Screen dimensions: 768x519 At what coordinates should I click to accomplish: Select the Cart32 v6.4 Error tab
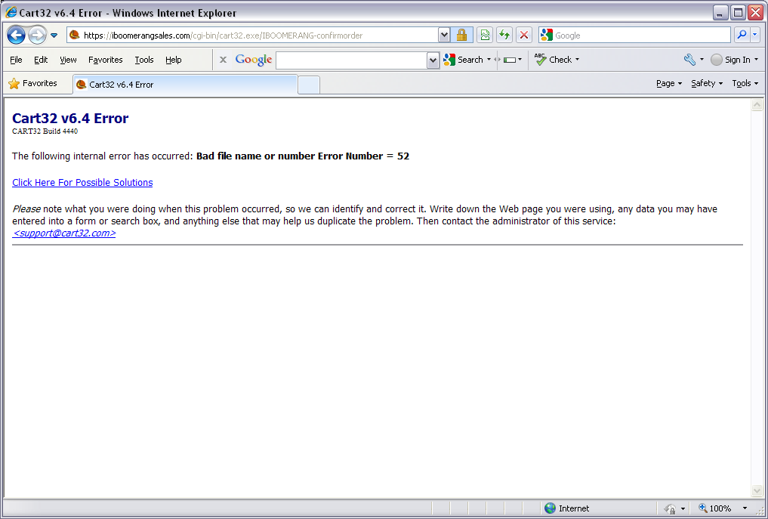coord(185,85)
